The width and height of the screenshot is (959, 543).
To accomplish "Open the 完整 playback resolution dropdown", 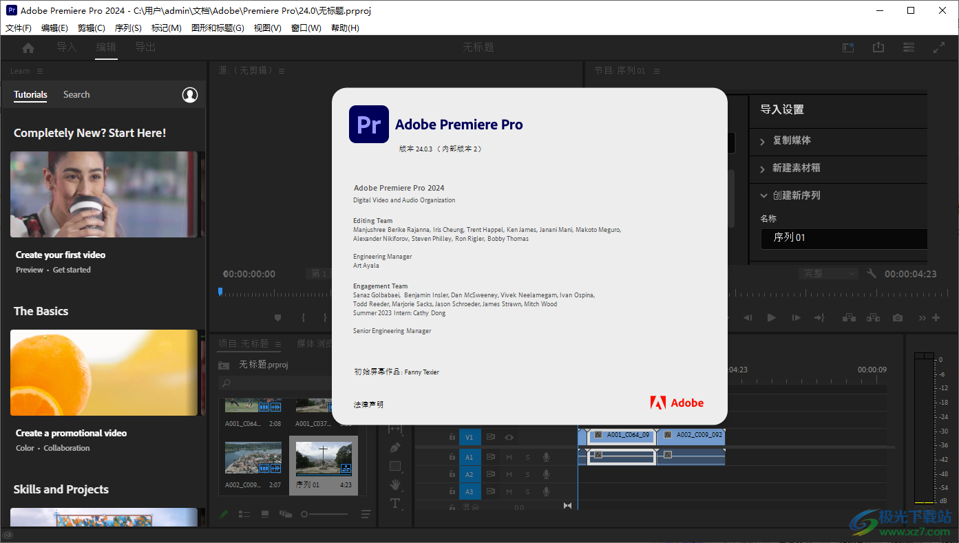I will click(828, 274).
